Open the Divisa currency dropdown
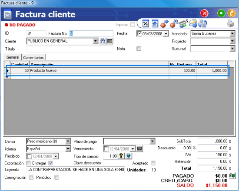 point(68,142)
